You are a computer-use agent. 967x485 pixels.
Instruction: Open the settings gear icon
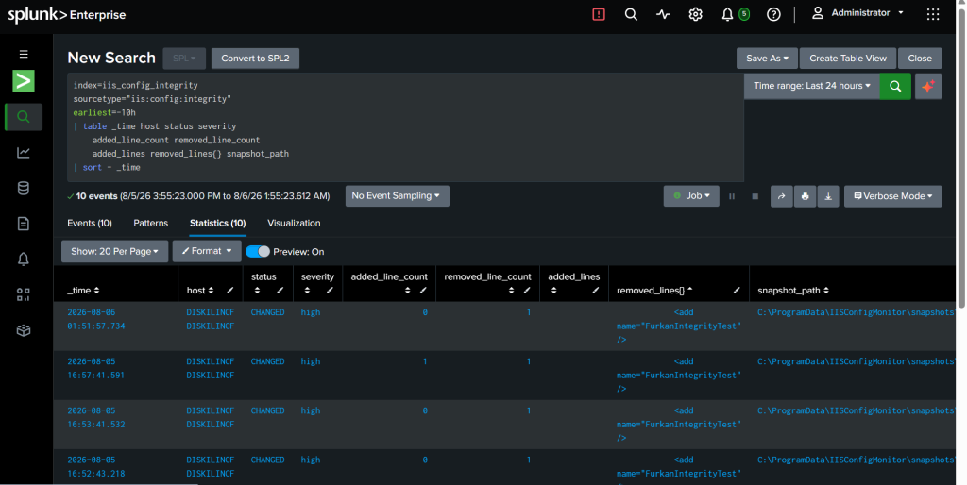695,14
